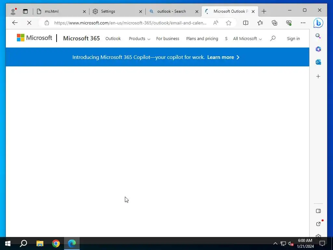Add a sidebar app with plus
333x250 pixels.
[318, 76]
